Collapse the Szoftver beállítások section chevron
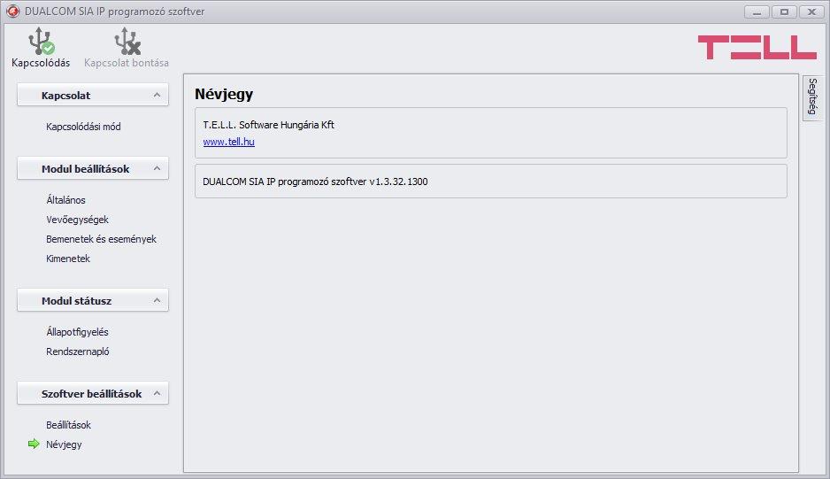This screenshot has width=830, height=479. click(157, 393)
